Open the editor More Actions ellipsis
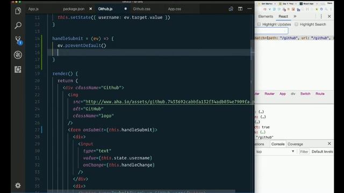The height and width of the screenshot is (193, 344). click(x=249, y=9)
